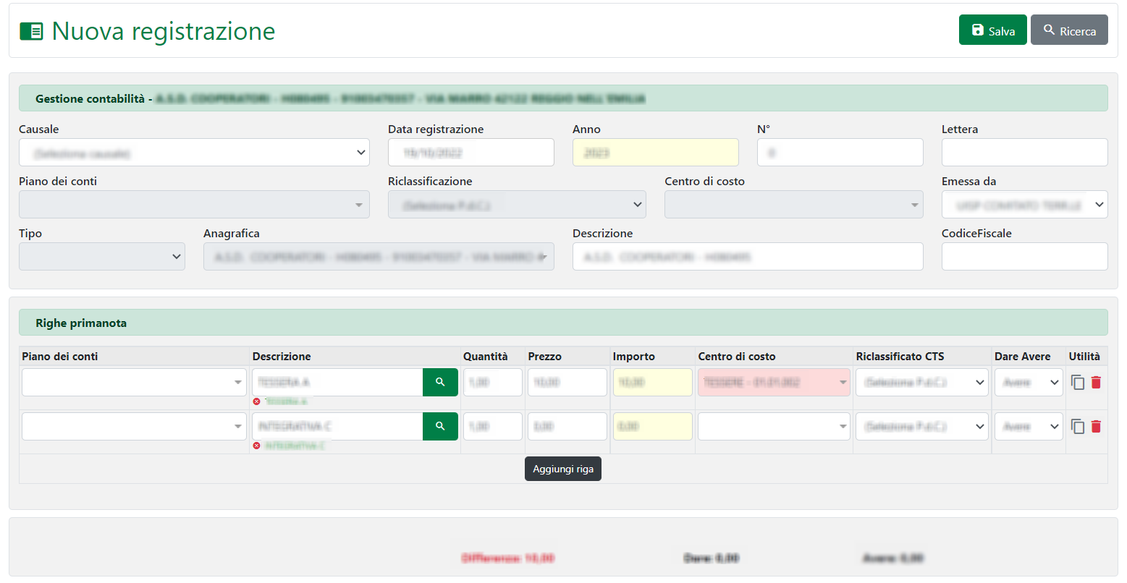Click the search icon in second row description
Viewport: 1127px width, 583px height.
(x=440, y=426)
